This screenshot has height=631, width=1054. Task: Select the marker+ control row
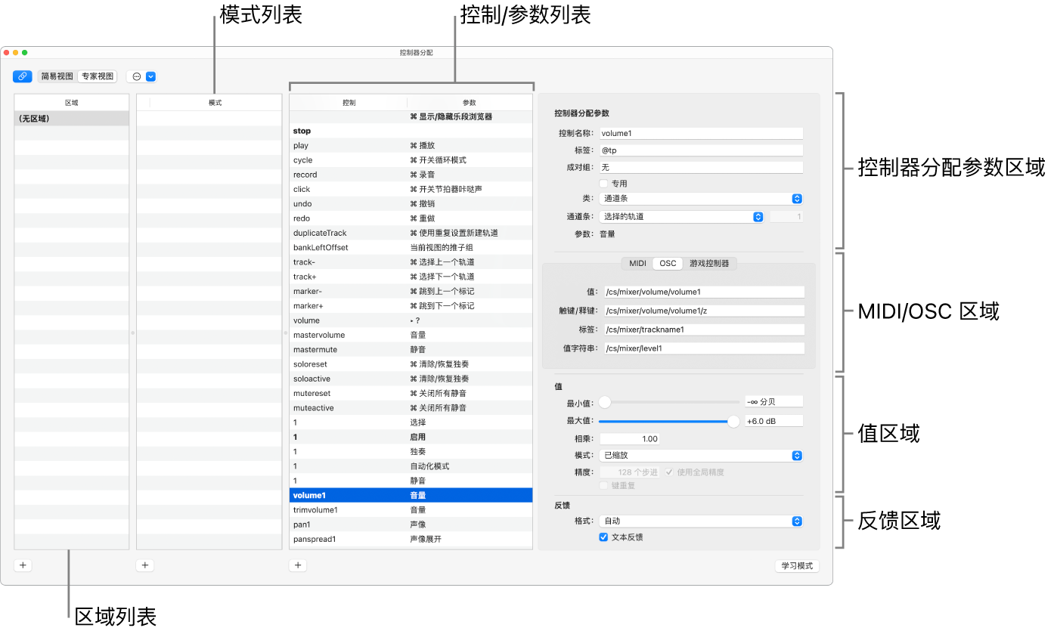coord(411,306)
